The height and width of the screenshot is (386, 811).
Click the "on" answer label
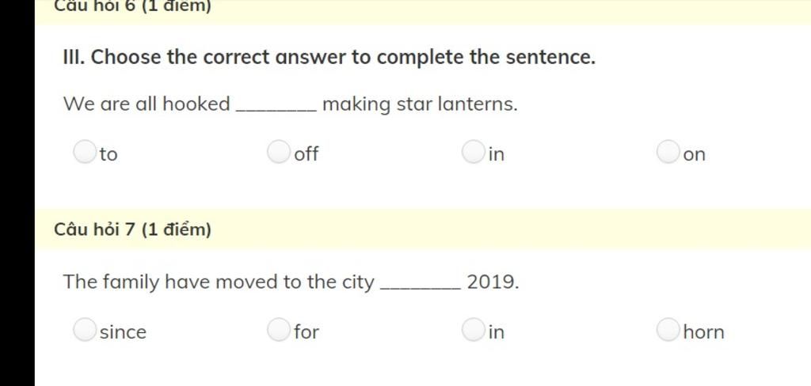coord(694,154)
